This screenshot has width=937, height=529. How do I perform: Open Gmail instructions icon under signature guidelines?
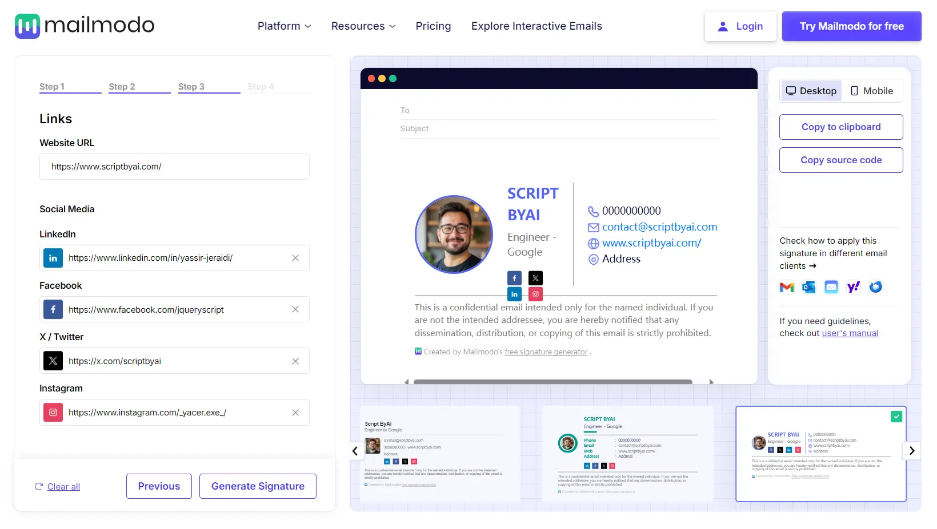click(786, 287)
